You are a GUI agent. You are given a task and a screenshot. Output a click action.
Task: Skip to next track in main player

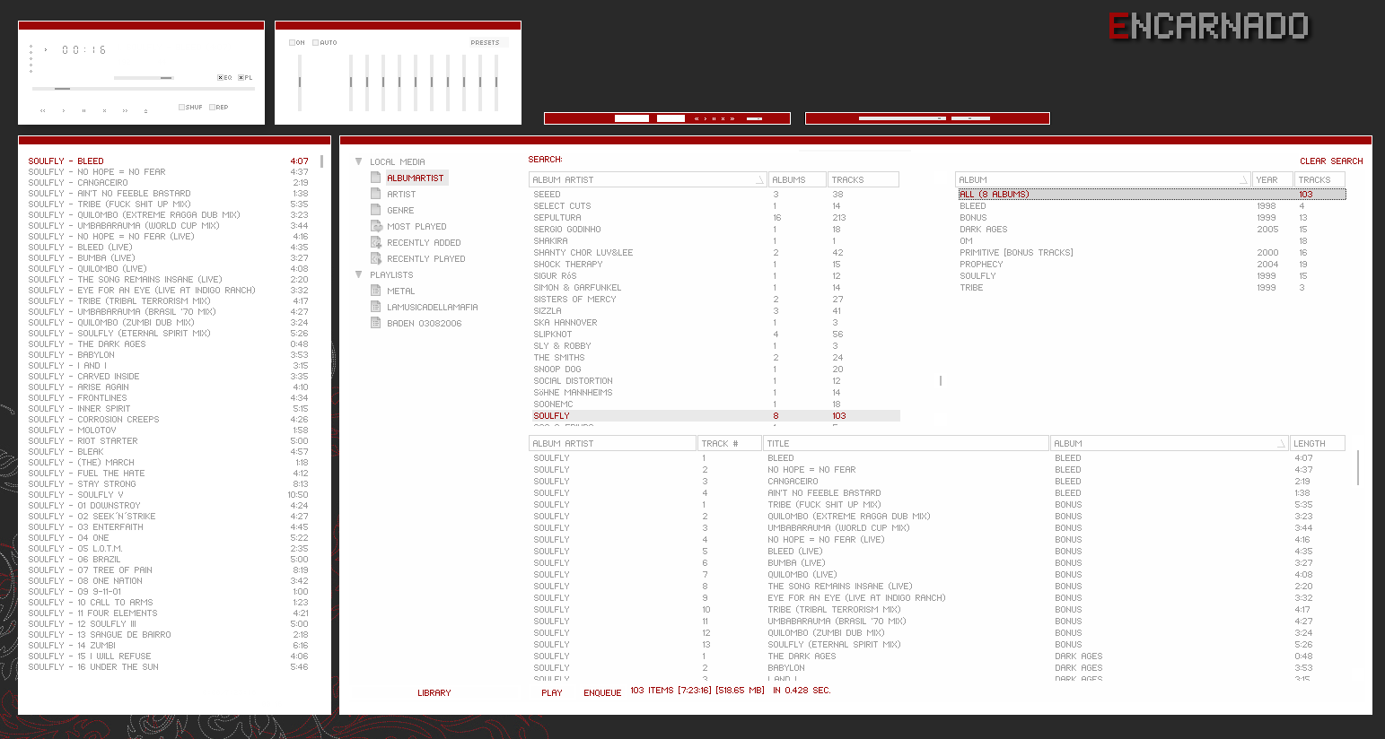pos(125,111)
